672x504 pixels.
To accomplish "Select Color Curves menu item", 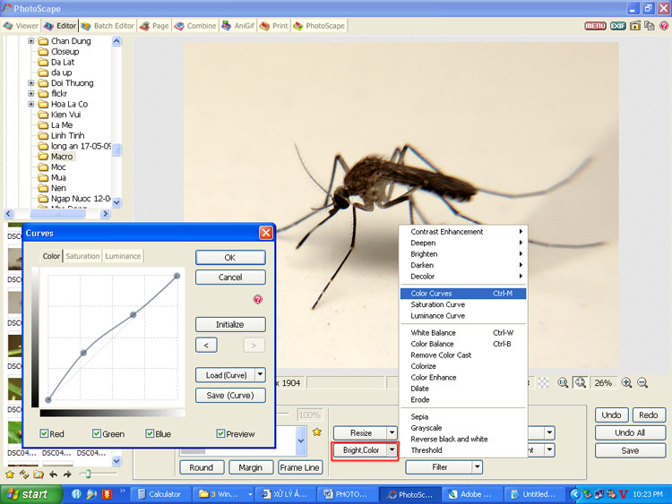I will coord(463,294).
